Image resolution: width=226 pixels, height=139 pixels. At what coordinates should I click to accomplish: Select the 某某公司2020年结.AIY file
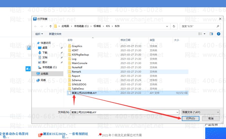coord(84,93)
